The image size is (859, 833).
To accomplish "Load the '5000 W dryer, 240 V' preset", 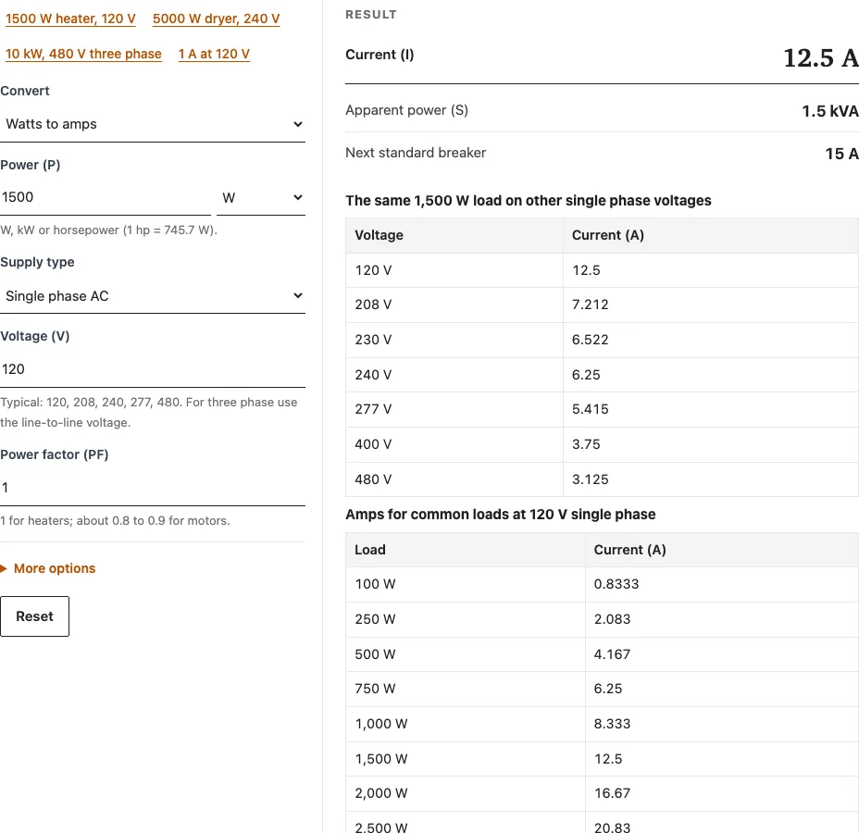I will pos(216,19).
